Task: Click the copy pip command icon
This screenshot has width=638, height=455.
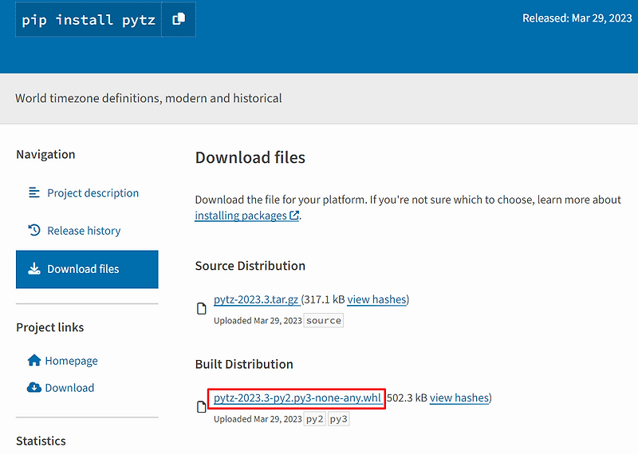Action: 179,19
